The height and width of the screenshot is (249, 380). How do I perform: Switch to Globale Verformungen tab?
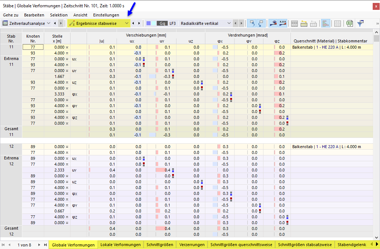73,245
